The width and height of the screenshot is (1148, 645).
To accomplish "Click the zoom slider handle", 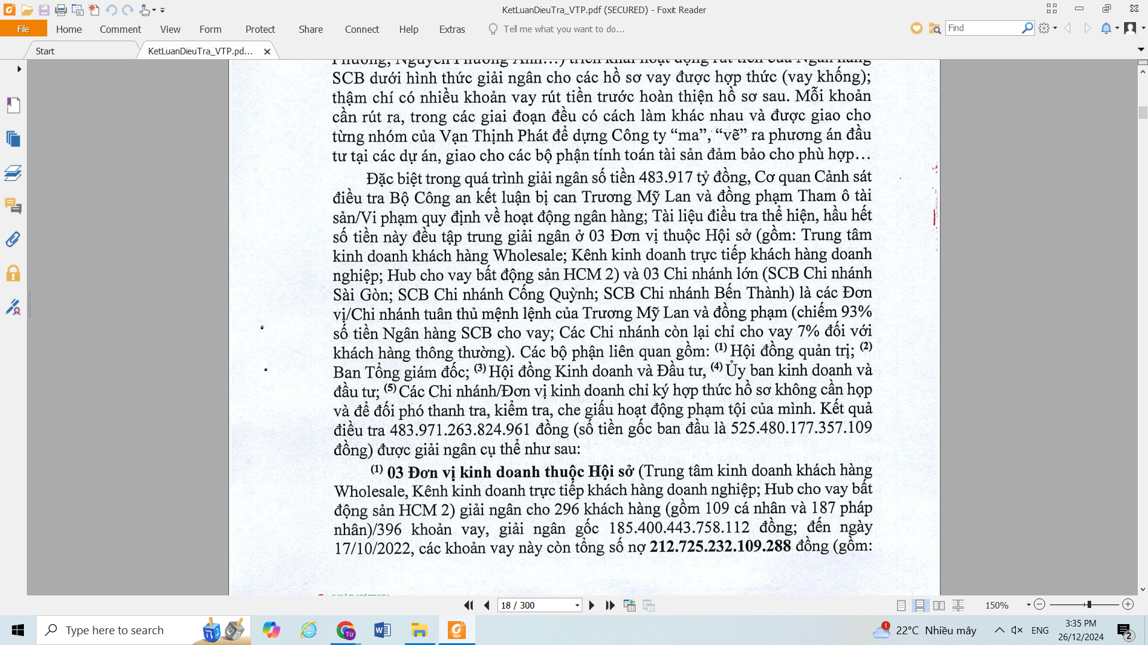I will tap(1089, 604).
